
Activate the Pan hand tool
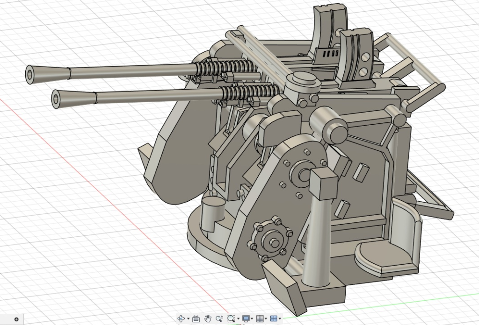pyautogui.click(x=208, y=318)
